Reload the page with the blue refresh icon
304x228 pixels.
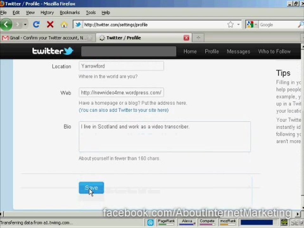pyautogui.click(x=36, y=24)
